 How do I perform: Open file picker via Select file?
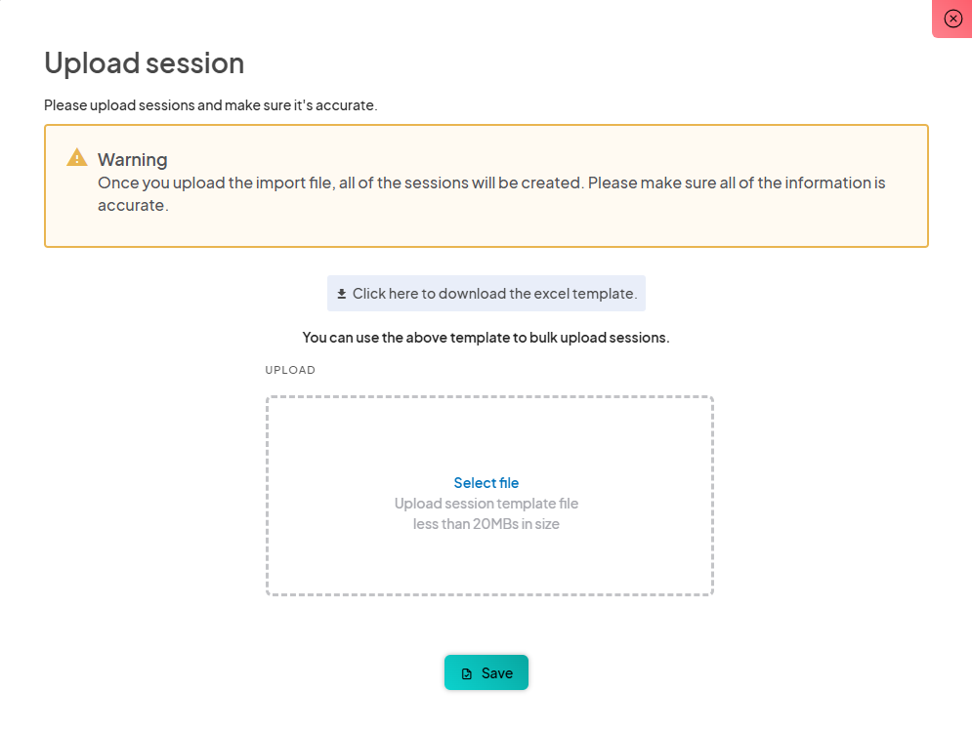[x=486, y=483]
